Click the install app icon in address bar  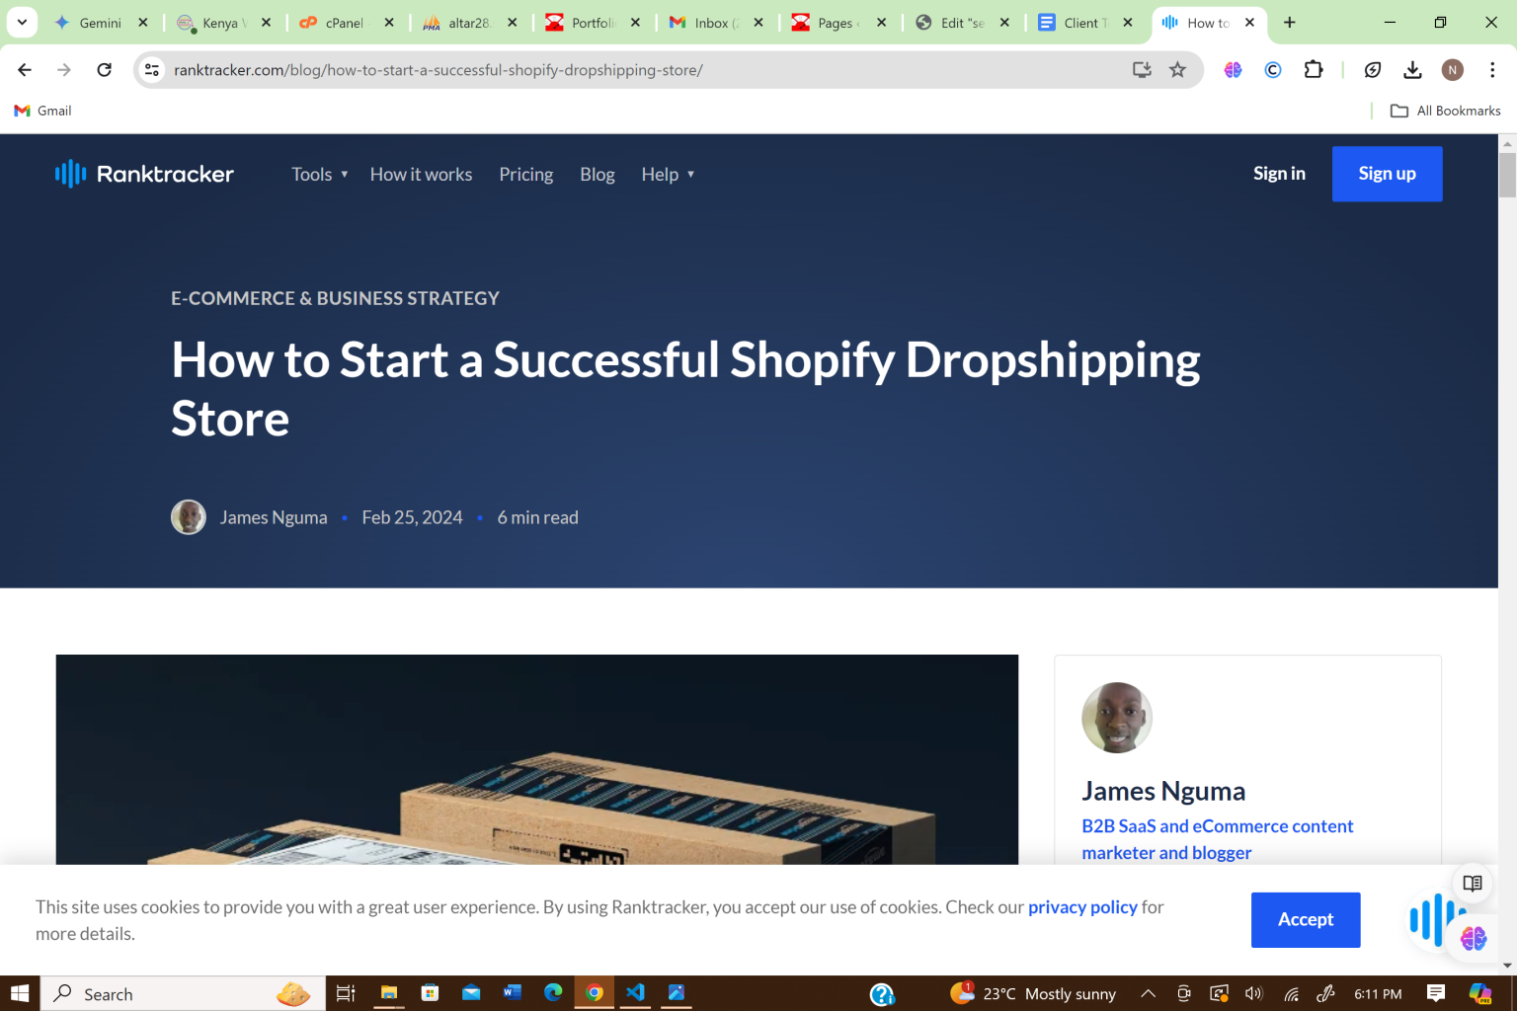[1142, 70]
